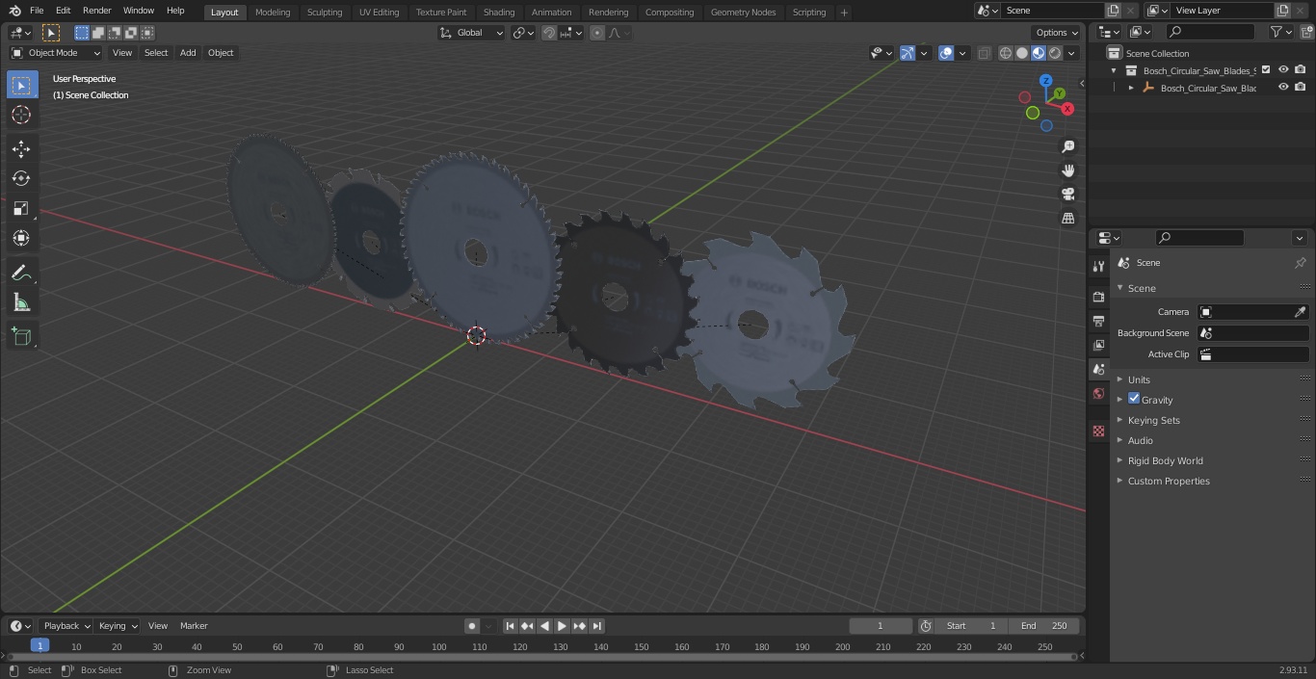Pin the Scene properties with the pin icon

(x=1300, y=263)
